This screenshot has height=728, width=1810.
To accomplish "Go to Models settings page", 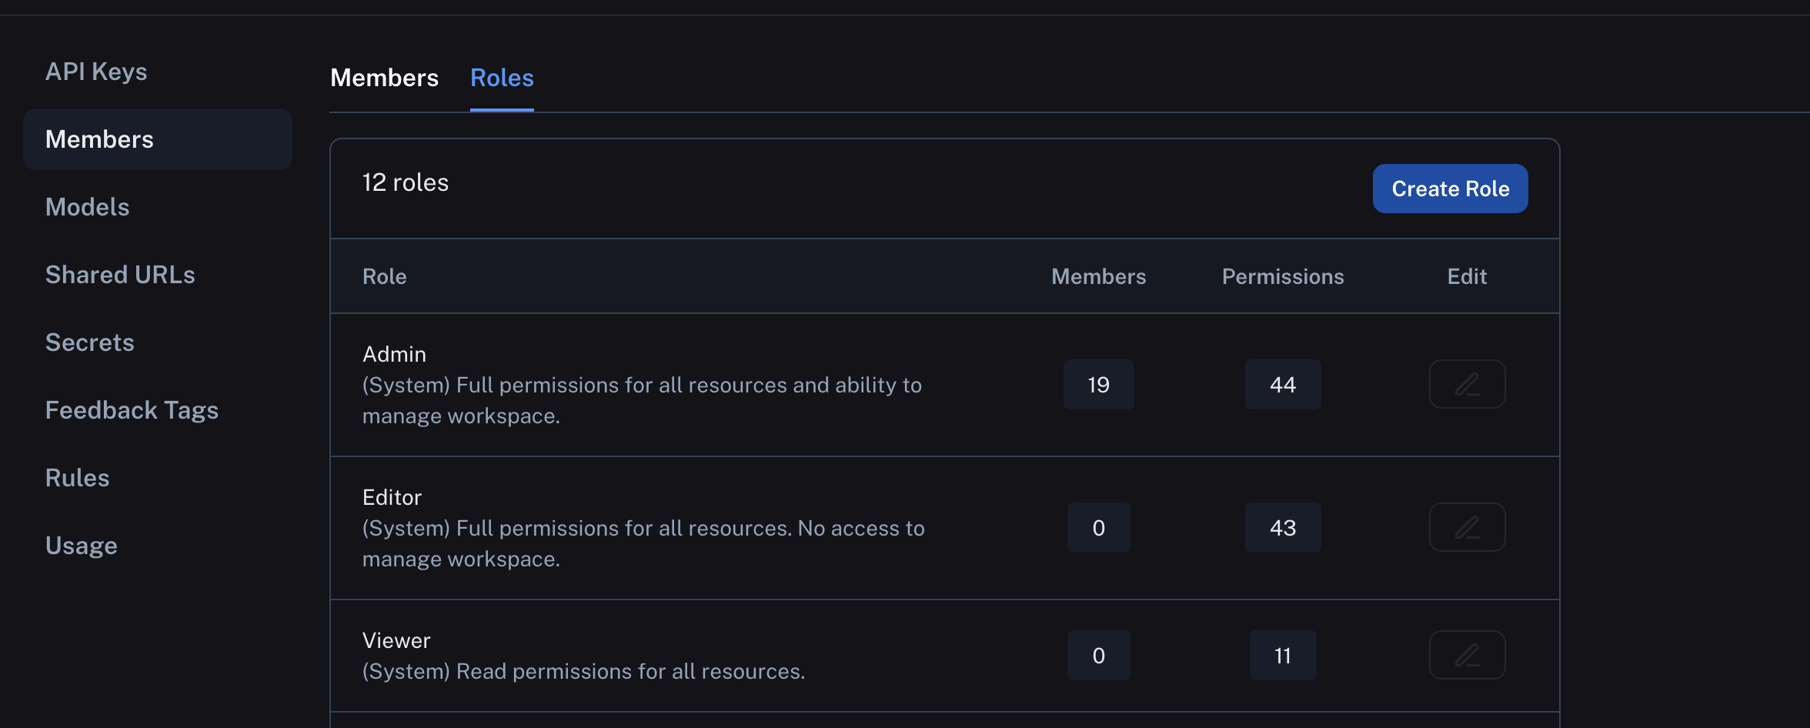I will point(87,207).
